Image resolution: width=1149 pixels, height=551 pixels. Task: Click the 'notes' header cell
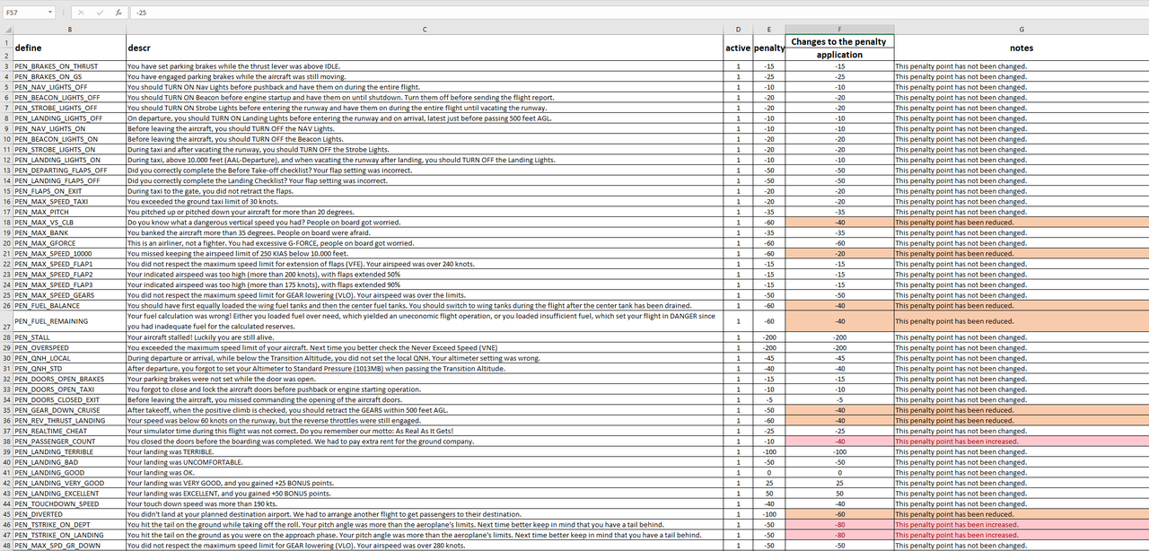[1022, 48]
